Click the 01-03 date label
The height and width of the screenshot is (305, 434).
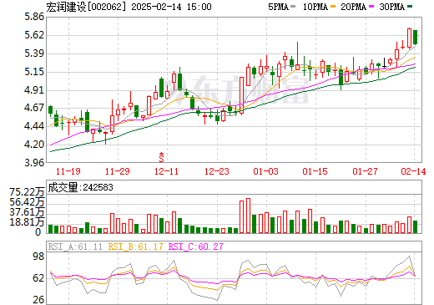tap(265, 171)
